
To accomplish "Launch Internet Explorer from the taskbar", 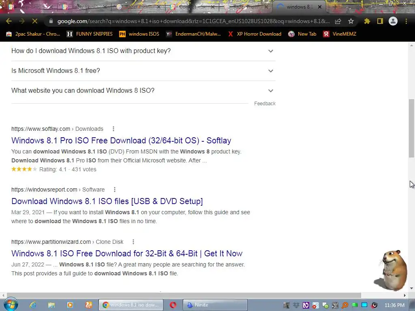I will [33, 305].
